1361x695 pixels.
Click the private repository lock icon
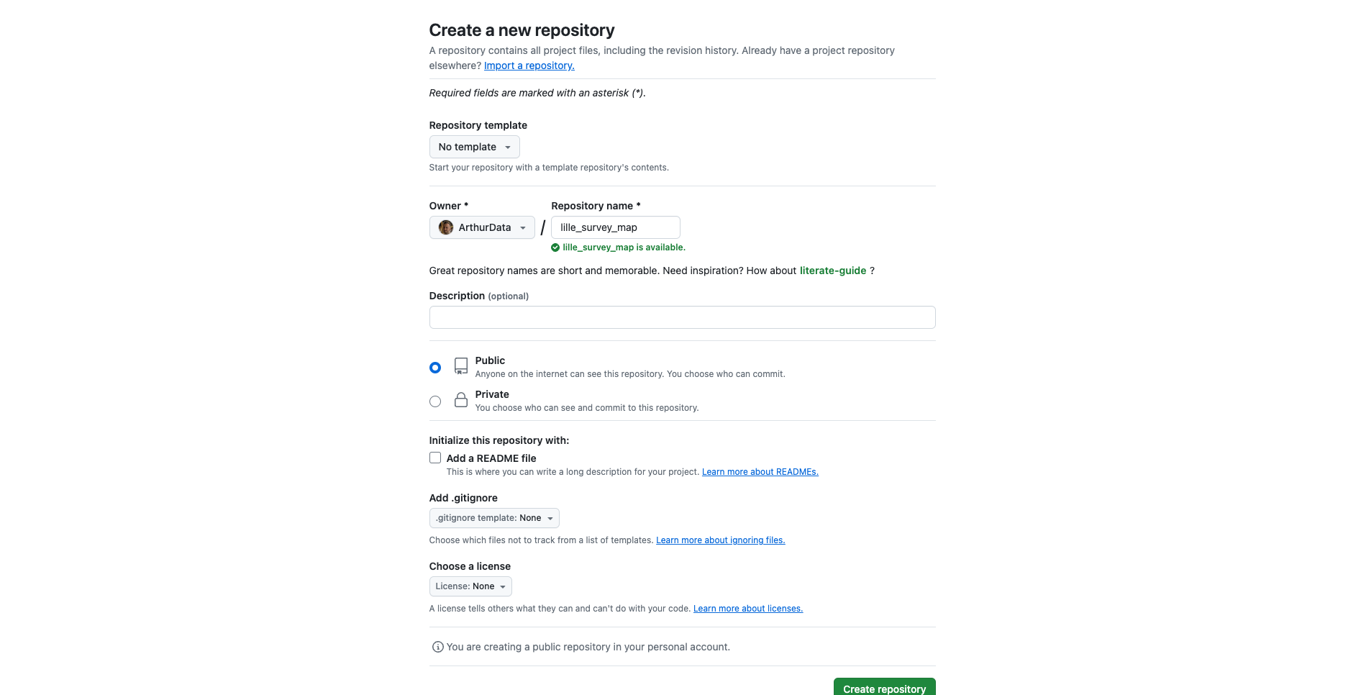point(461,400)
